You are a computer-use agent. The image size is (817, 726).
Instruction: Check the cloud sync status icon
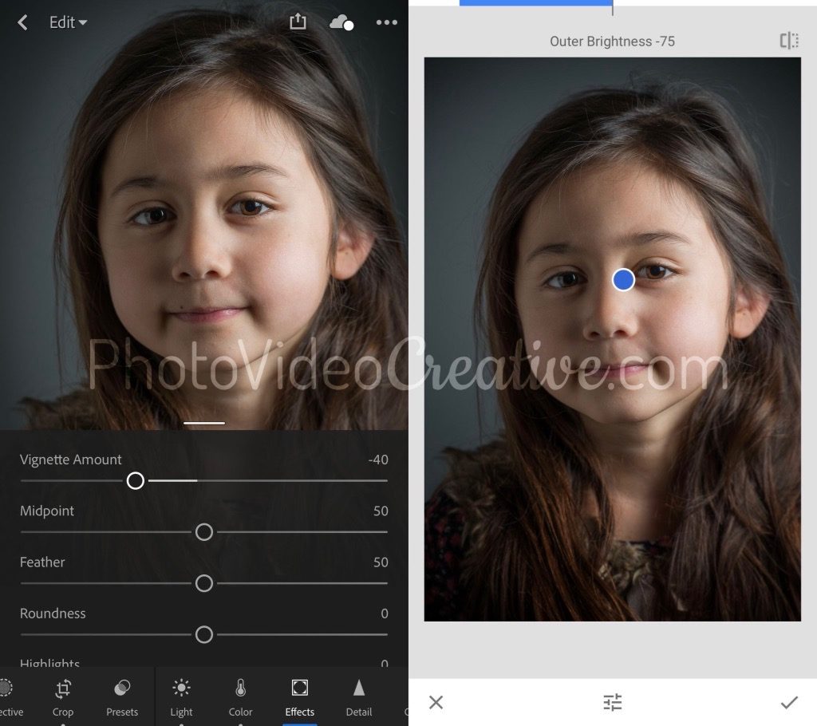coord(342,22)
